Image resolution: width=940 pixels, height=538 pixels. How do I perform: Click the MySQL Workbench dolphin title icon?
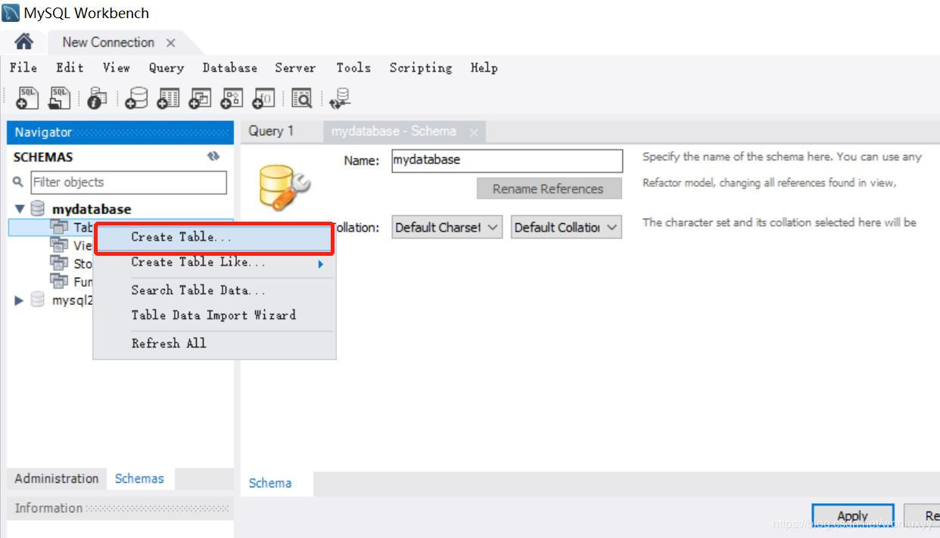(11, 13)
